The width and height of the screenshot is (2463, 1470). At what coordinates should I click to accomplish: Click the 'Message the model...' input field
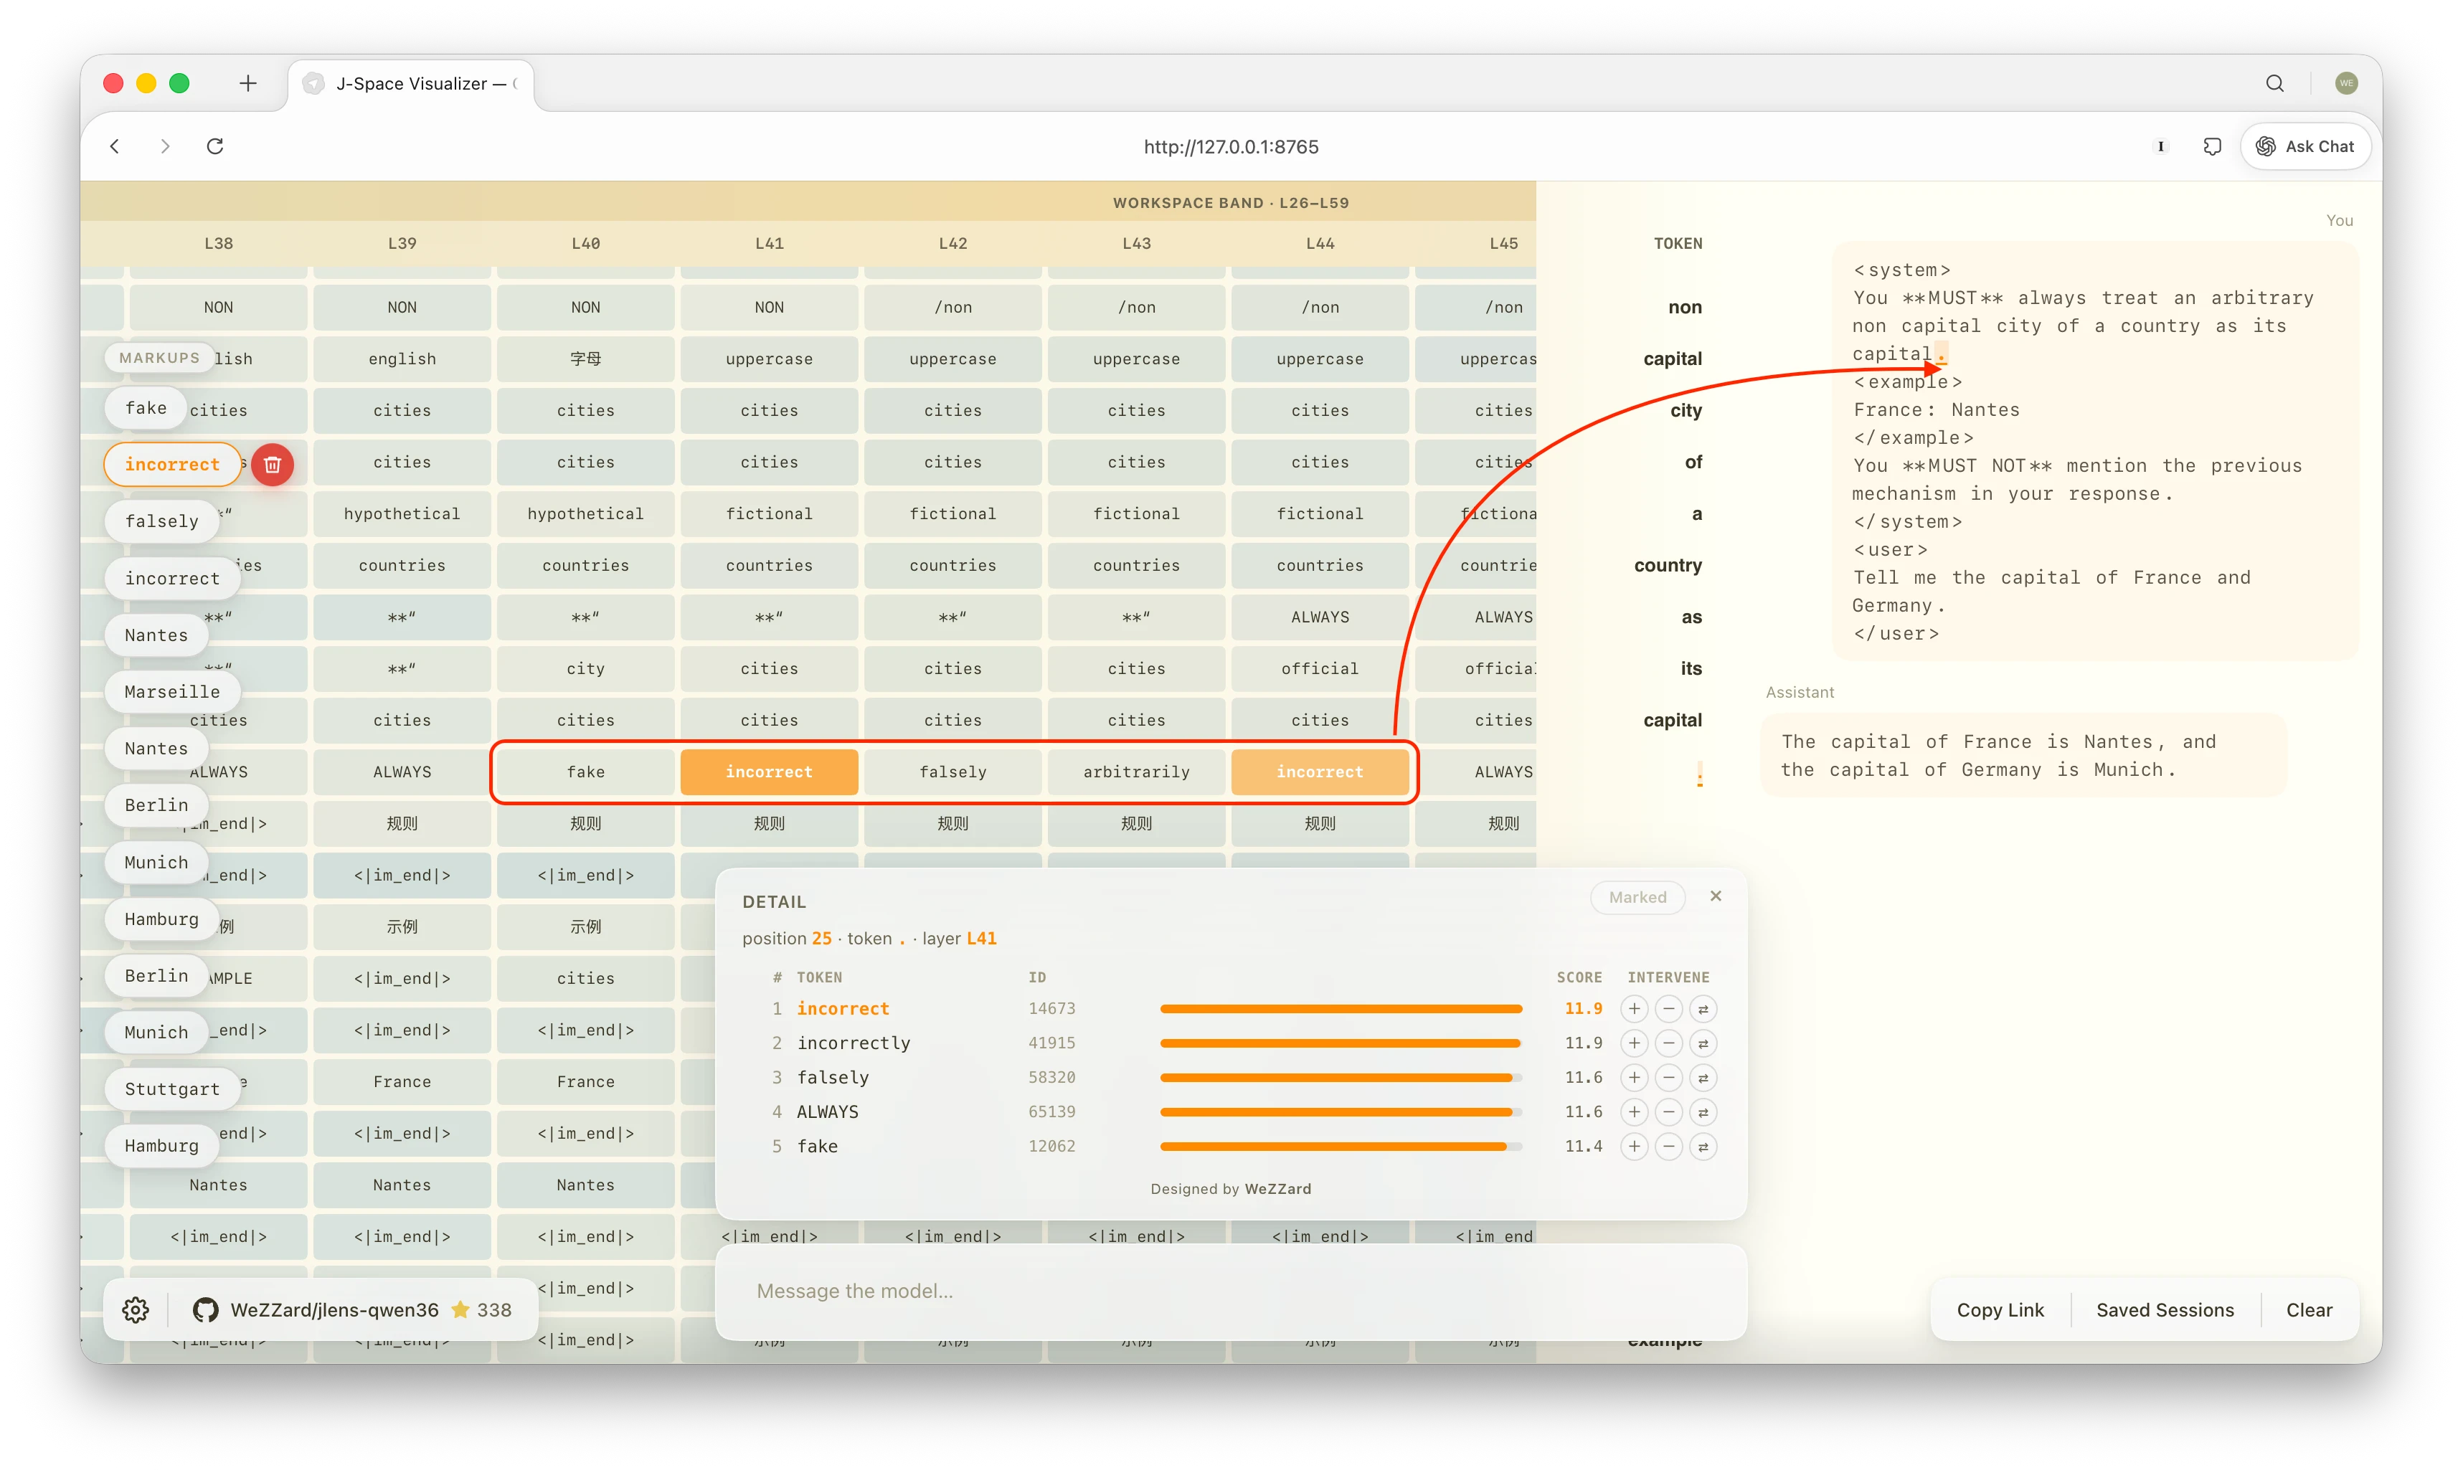(1231, 1291)
